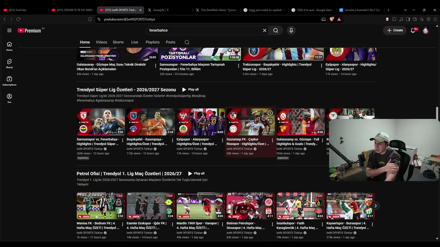The width and height of the screenshot is (440, 247).
Task: Submit search with the magnifier button
Action: point(276,30)
